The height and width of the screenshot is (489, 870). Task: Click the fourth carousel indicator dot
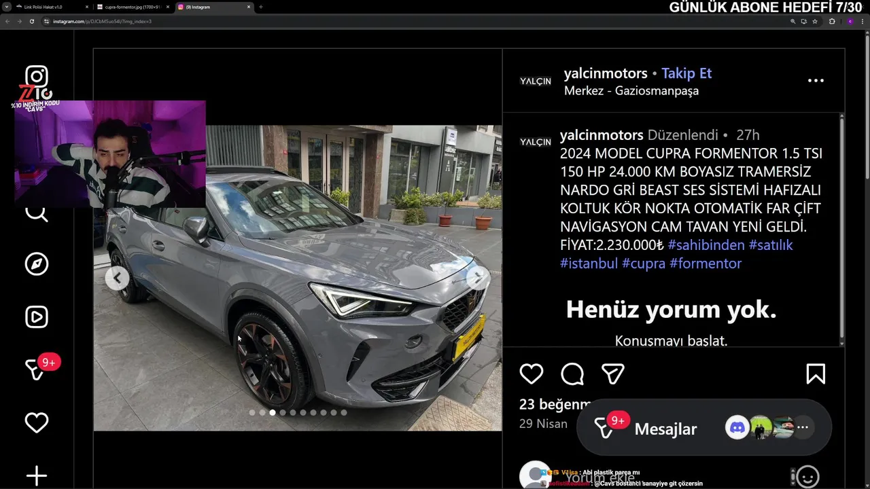(x=283, y=412)
